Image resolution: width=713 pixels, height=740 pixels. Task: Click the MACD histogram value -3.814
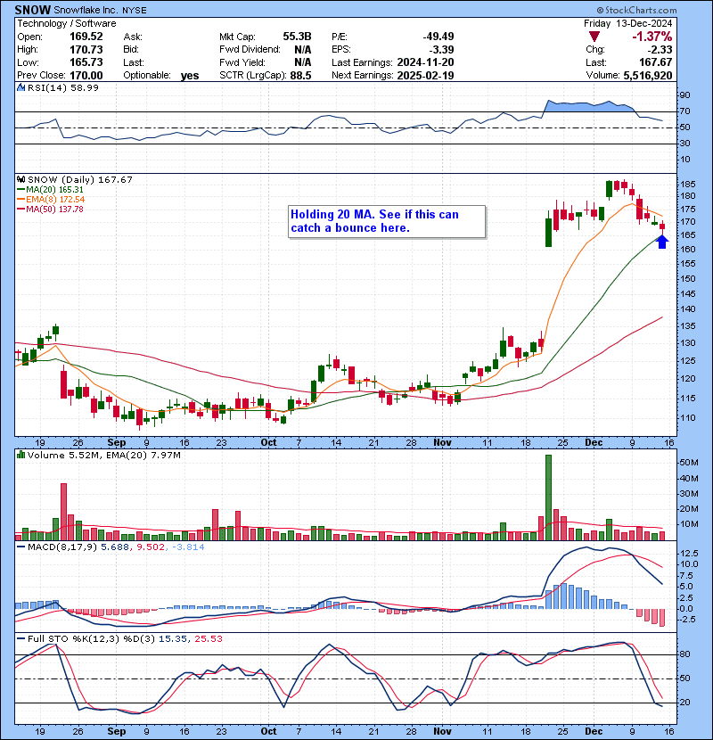[188, 547]
